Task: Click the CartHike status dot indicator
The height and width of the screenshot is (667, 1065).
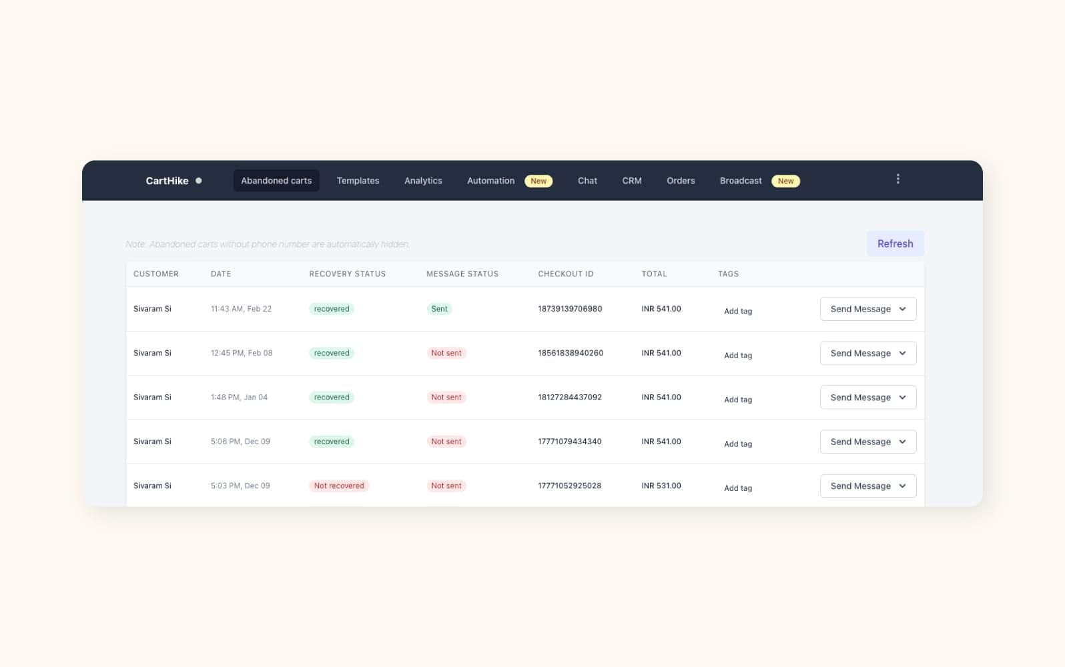Action: pos(198,181)
